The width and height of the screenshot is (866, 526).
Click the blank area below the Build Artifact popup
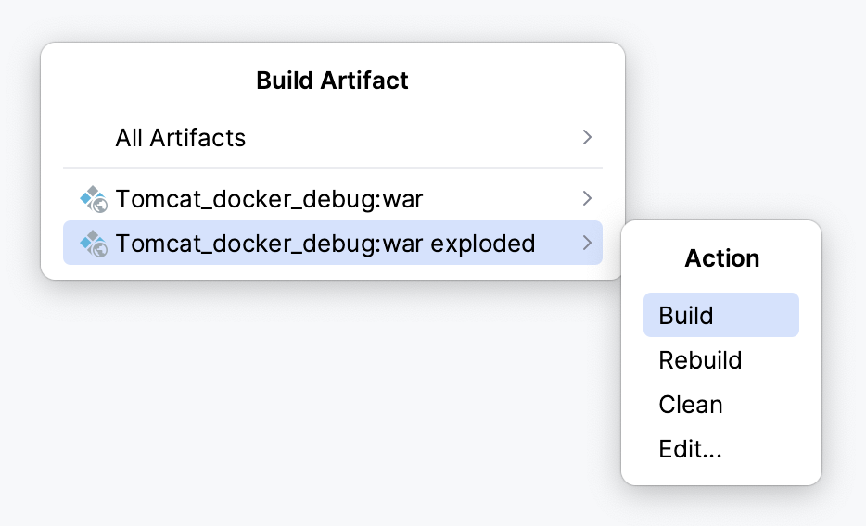pos(278,398)
